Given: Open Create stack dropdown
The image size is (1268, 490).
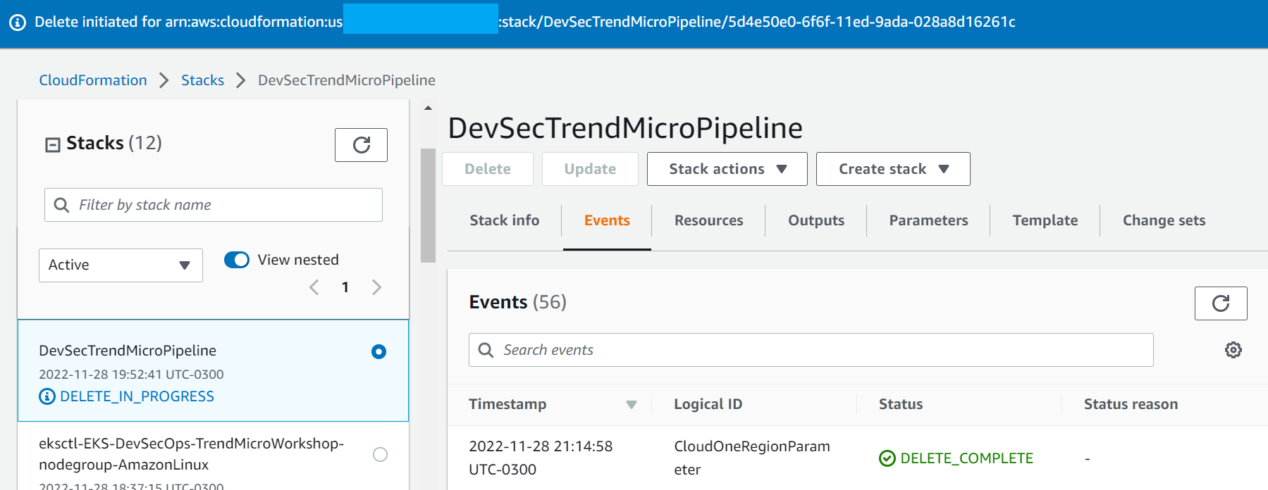Looking at the screenshot, I should pos(893,169).
